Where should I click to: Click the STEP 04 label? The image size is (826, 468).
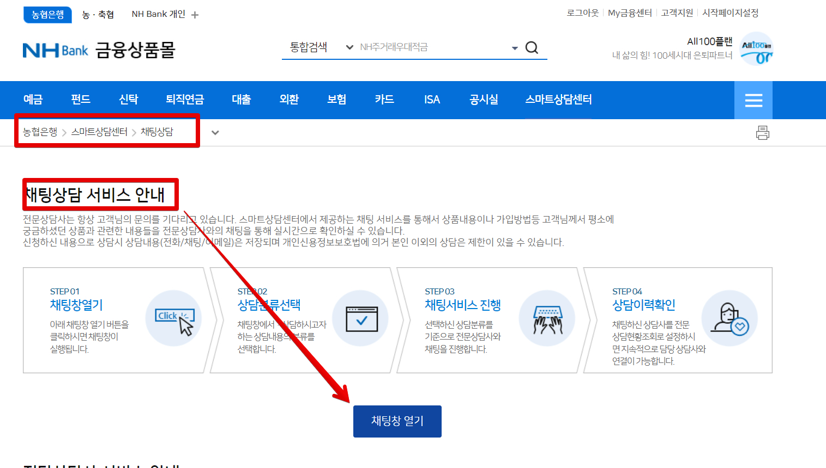point(627,292)
